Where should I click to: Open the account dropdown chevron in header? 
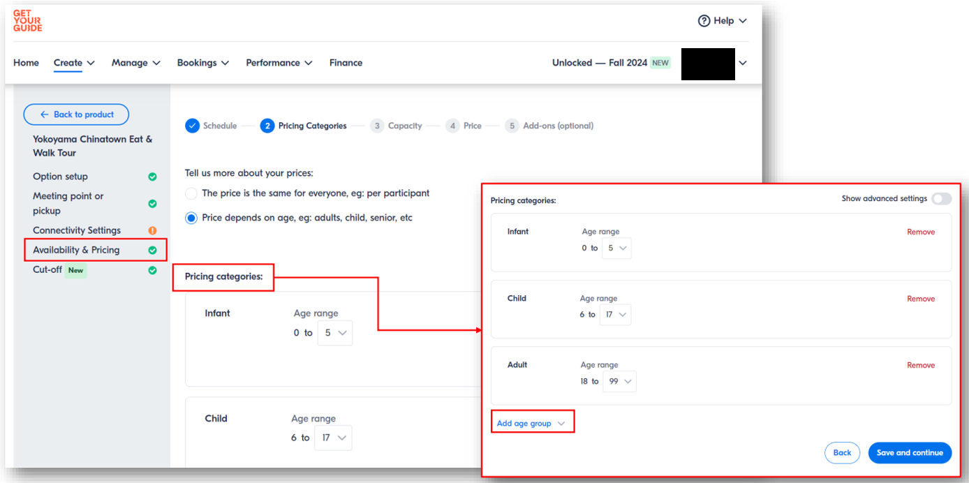point(743,63)
